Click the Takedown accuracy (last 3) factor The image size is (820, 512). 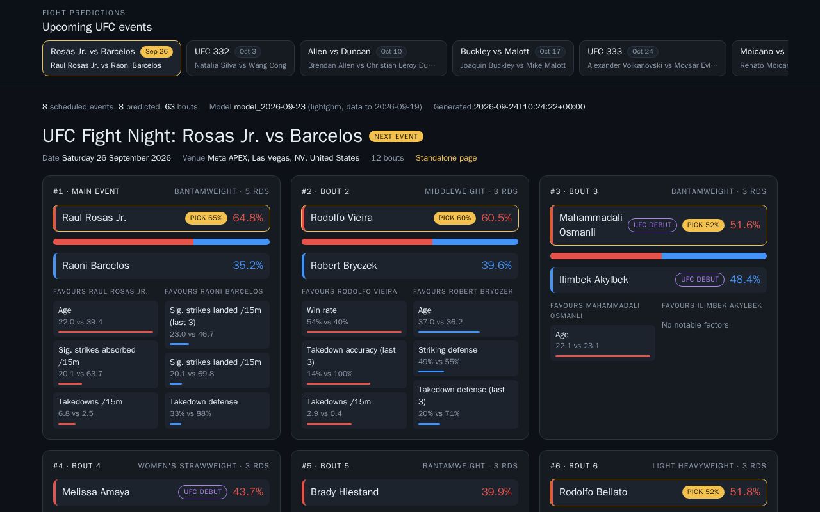(x=354, y=364)
